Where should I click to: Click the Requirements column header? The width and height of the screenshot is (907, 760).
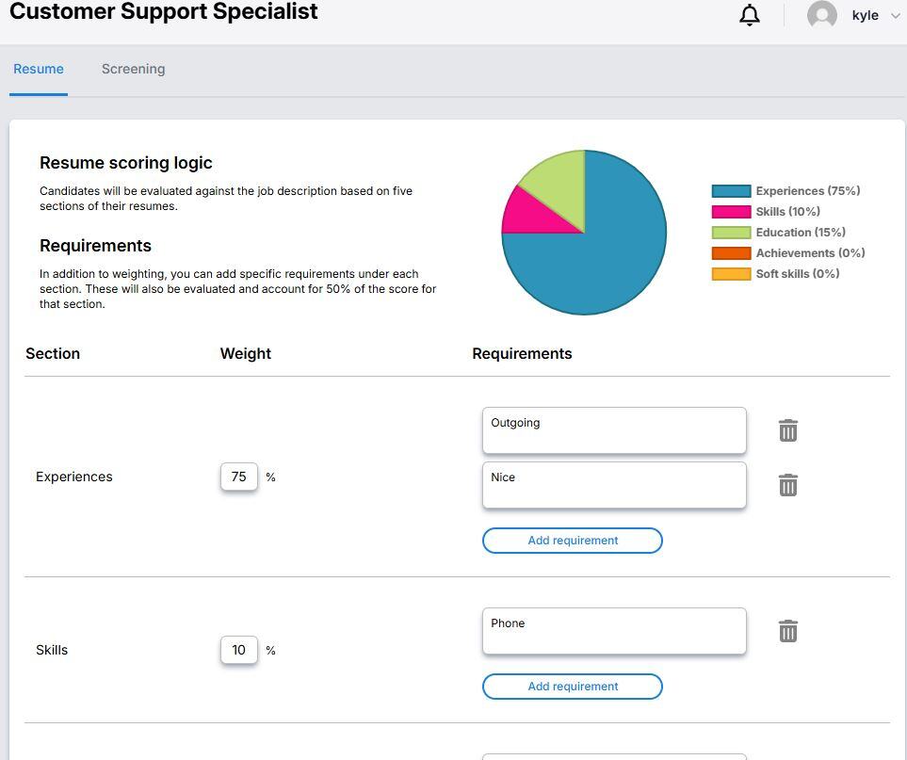click(522, 353)
